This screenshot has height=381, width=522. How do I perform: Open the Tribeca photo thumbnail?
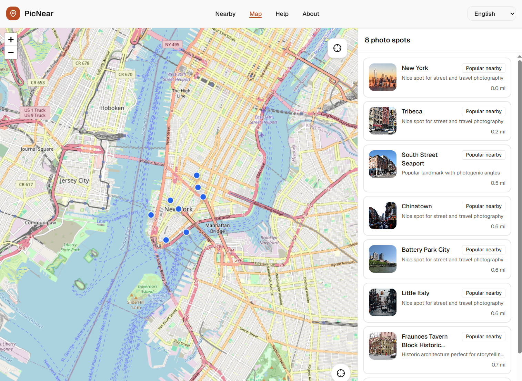(383, 121)
